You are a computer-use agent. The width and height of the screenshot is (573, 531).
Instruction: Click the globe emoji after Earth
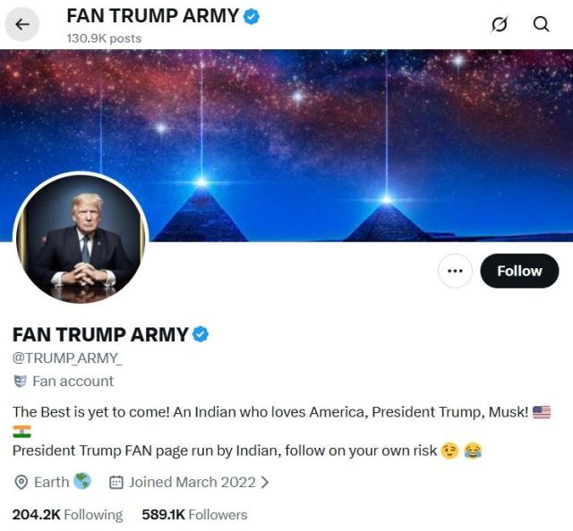click(82, 482)
